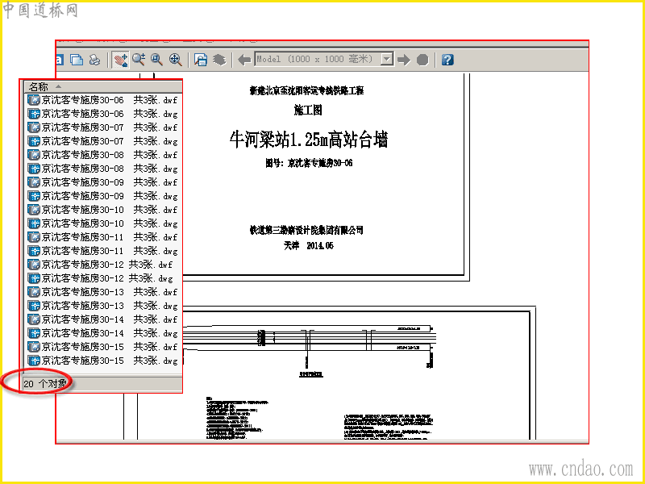Click the title 牛河梁站1.25m高站台墙 in the drawing
The image size is (645, 484).
click(309, 140)
